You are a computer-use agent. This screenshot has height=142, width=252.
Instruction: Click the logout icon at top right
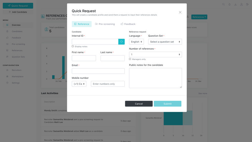[247, 4]
